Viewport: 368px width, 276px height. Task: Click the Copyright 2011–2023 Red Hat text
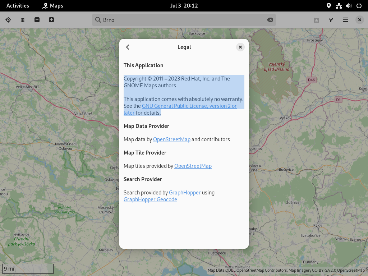[x=177, y=82]
